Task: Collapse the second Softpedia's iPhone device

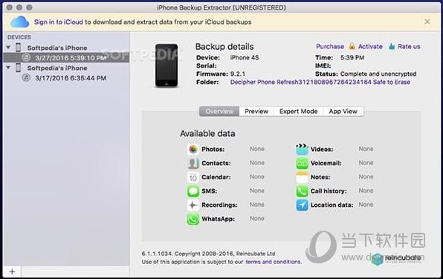Action: 8,68
